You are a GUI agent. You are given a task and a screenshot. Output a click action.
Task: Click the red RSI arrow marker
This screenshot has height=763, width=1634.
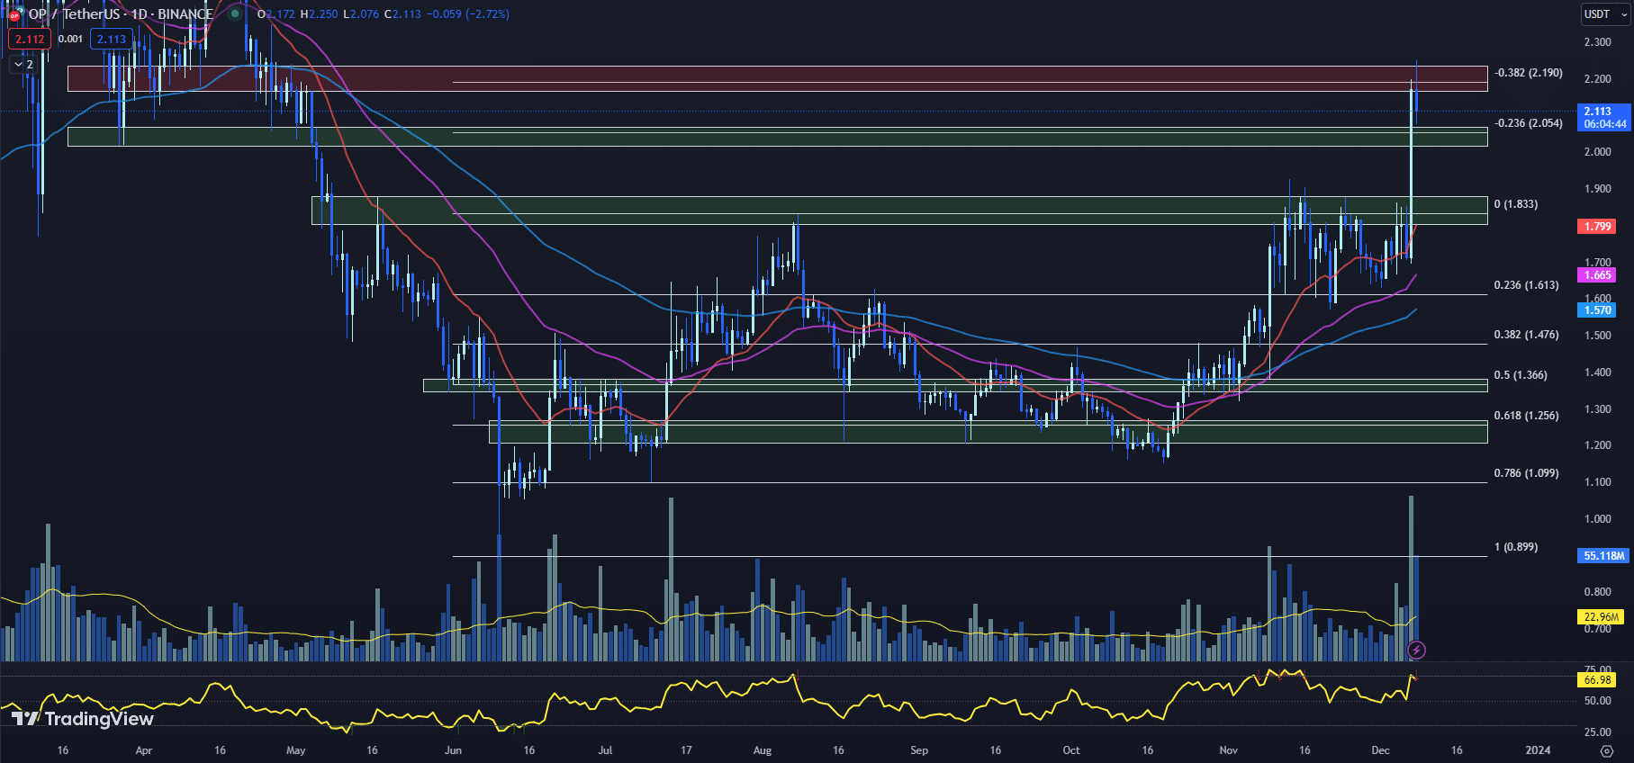point(1415,675)
